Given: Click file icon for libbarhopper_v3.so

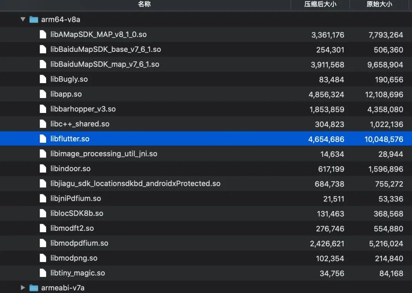Looking at the screenshot, I should (x=43, y=109).
